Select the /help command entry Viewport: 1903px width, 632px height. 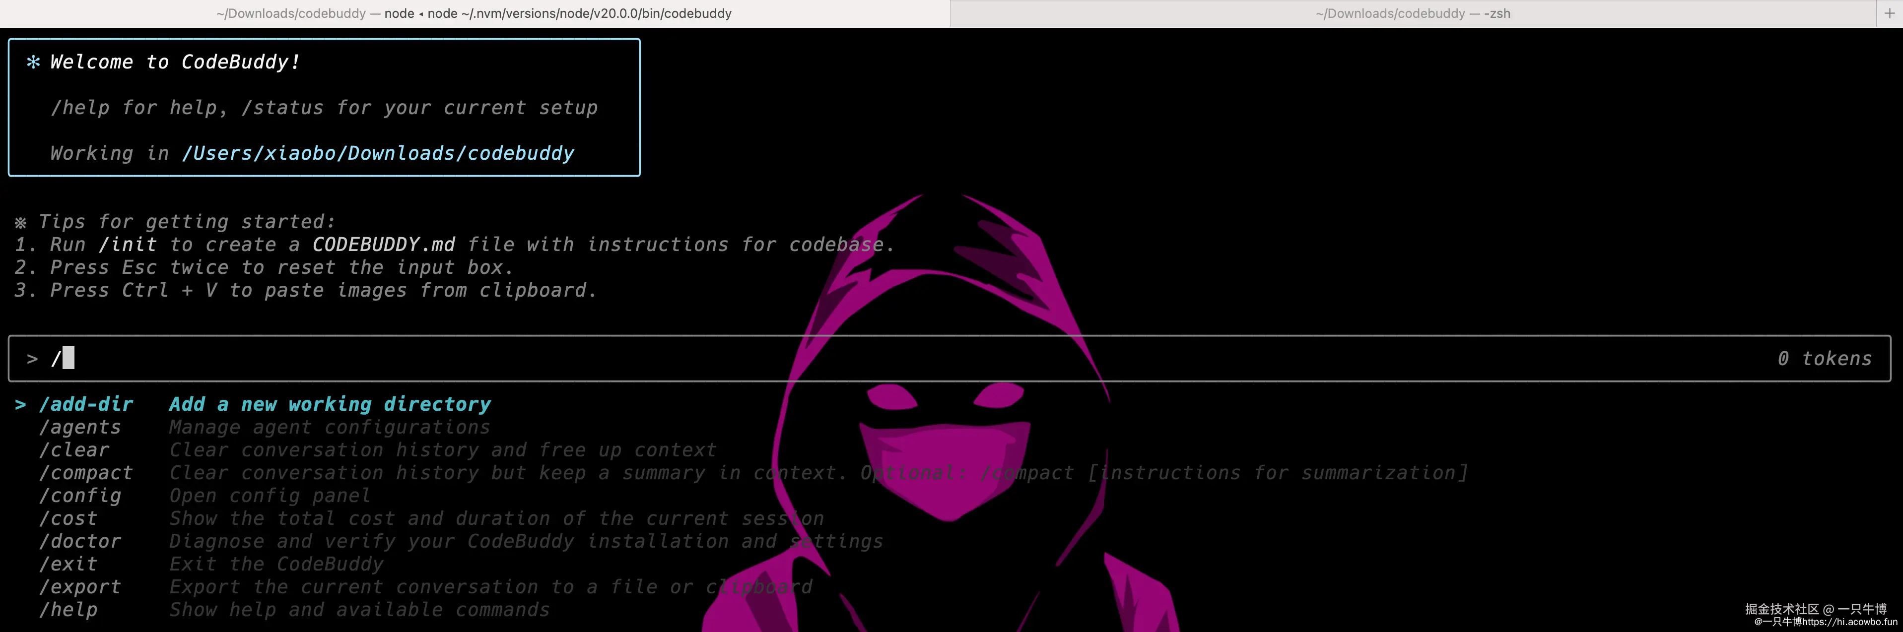(x=68, y=611)
